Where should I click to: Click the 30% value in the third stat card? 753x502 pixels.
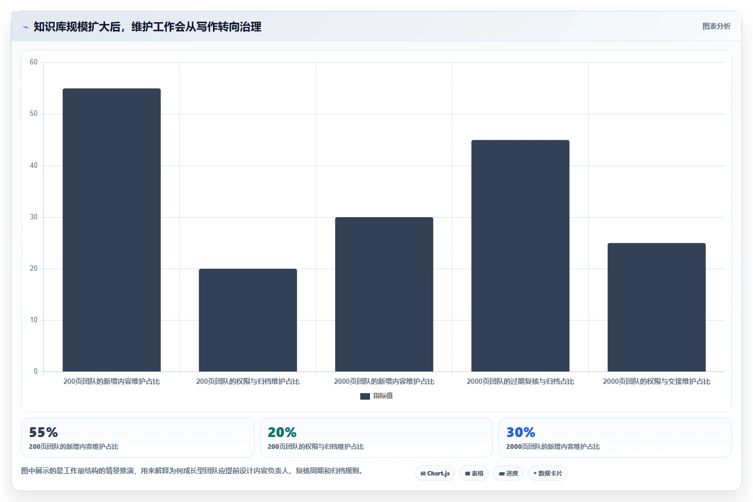521,433
